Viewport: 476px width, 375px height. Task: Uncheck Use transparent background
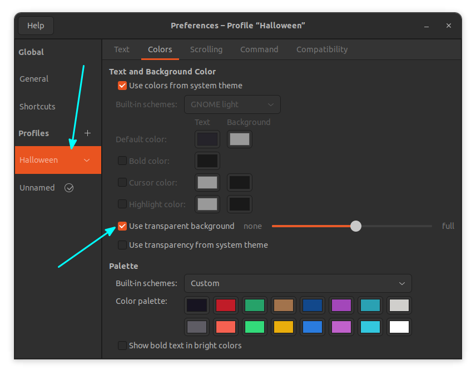(x=122, y=226)
